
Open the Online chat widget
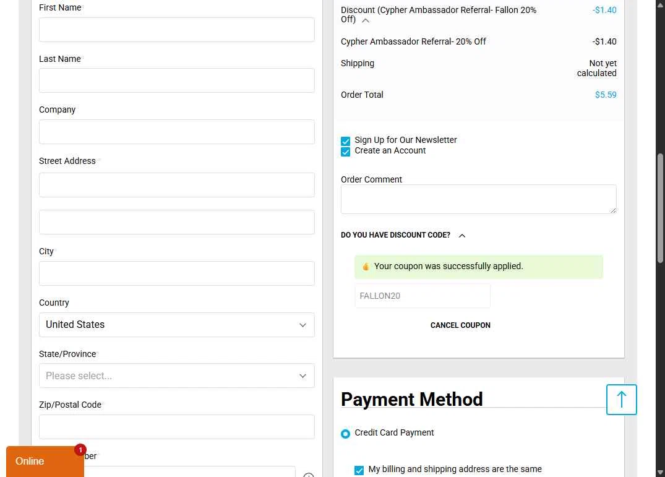(45, 462)
